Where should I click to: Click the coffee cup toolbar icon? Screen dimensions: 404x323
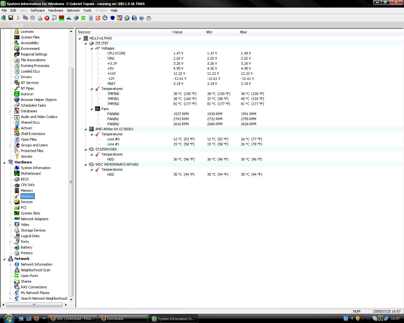[x=149, y=18]
